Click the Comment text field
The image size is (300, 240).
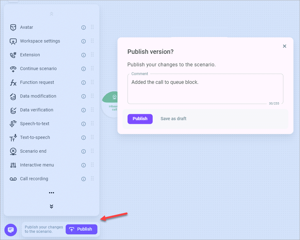pos(205,89)
